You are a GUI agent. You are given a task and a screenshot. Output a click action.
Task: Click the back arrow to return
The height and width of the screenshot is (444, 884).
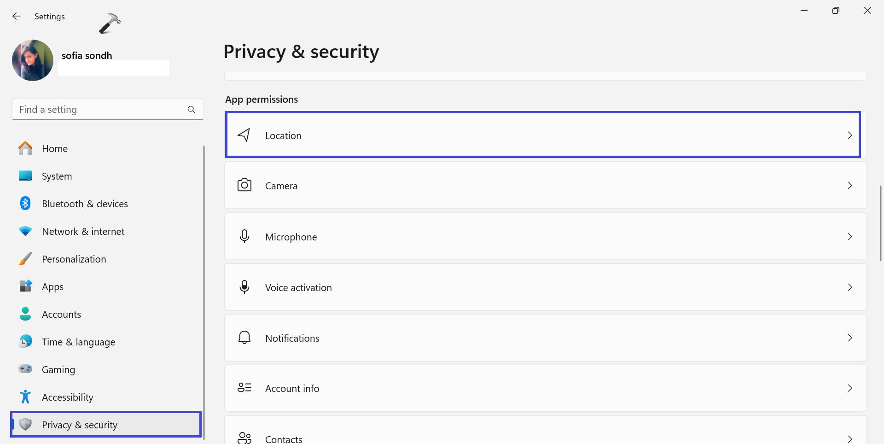pos(17,16)
